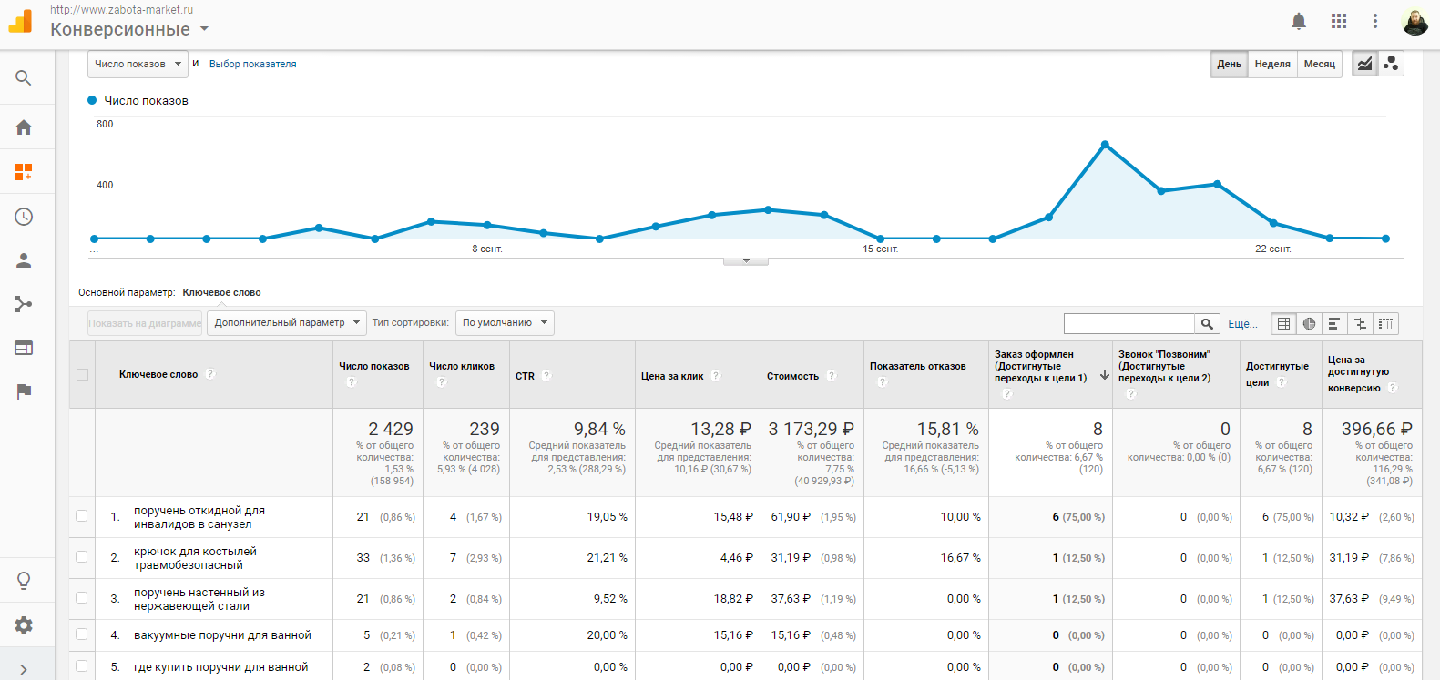Sort by the Показатель отказов column header
Screen dimensions: 1440x680
click(x=918, y=366)
